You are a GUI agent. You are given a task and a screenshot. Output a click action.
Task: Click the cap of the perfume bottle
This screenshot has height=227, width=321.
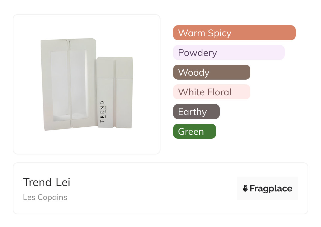point(115,67)
